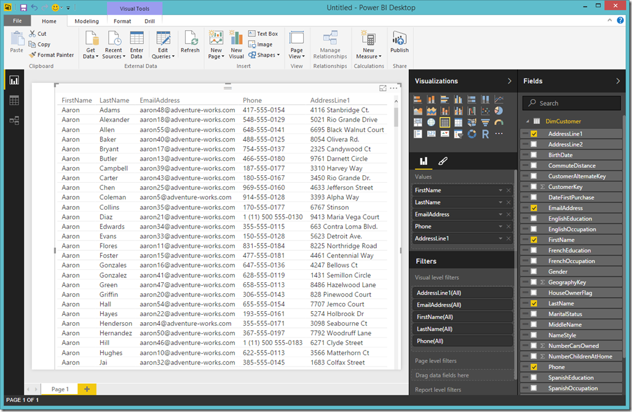Click Focus mode icon on table visual
Screen dimensions: 632x412
coord(383,88)
